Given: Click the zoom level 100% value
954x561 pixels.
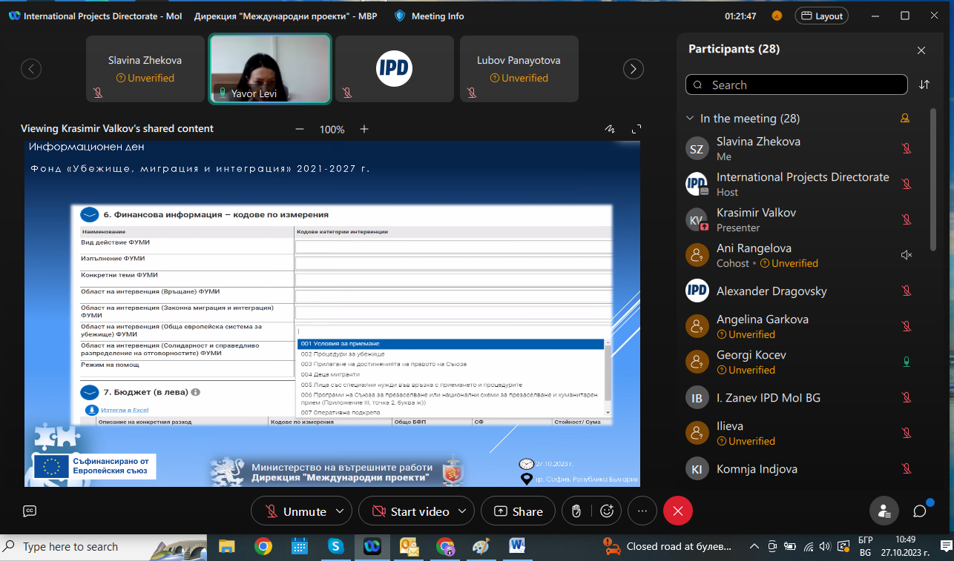Looking at the screenshot, I should tap(332, 129).
